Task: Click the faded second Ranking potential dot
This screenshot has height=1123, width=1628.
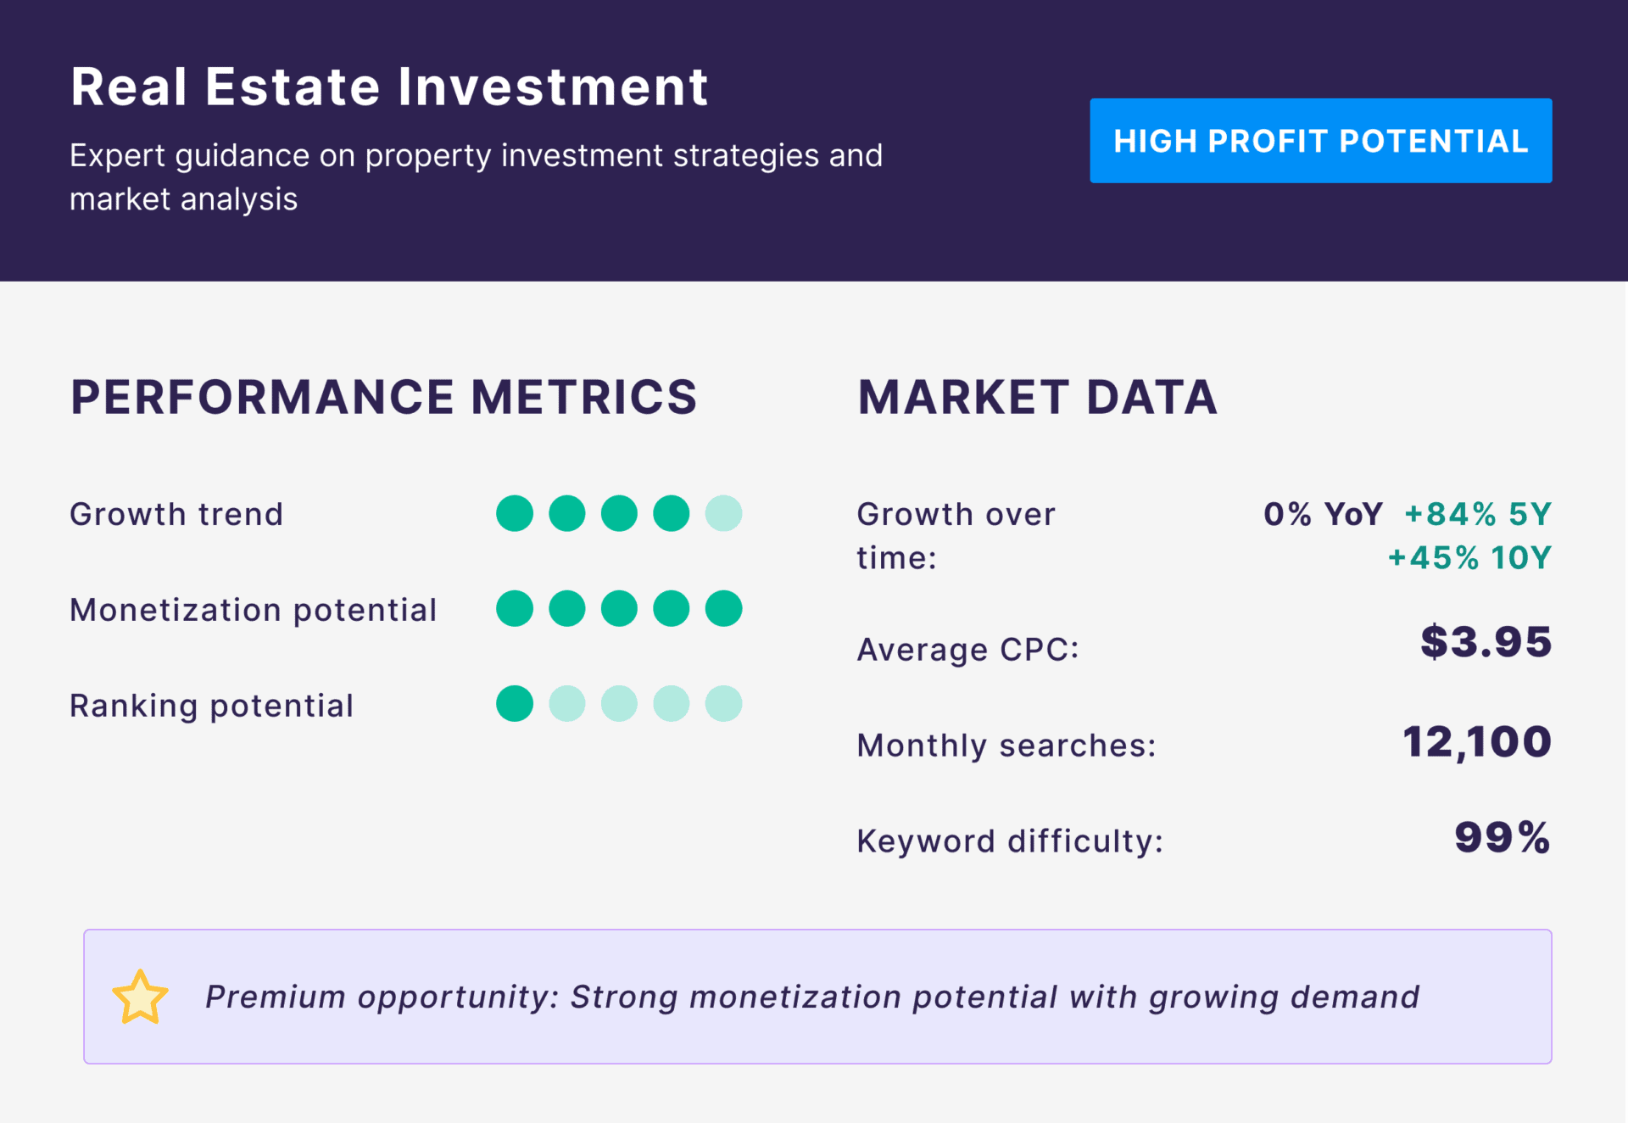Action: point(566,704)
